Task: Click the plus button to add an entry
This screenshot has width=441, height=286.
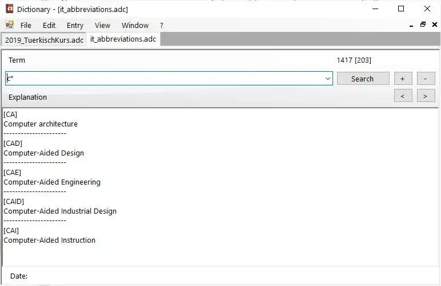Action: click(x=403, y=79)
